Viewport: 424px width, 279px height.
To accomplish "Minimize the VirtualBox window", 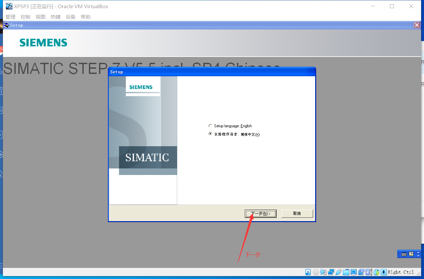I will (x=373, y=6).
